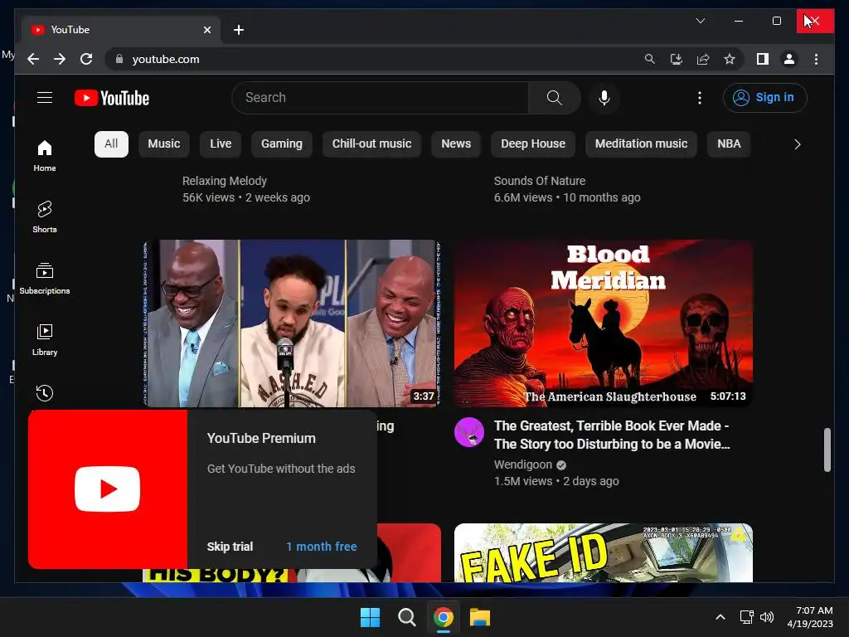Viewport: 849px width, 637px height.
Task: Click 1 month free offer
Action: 322,547
